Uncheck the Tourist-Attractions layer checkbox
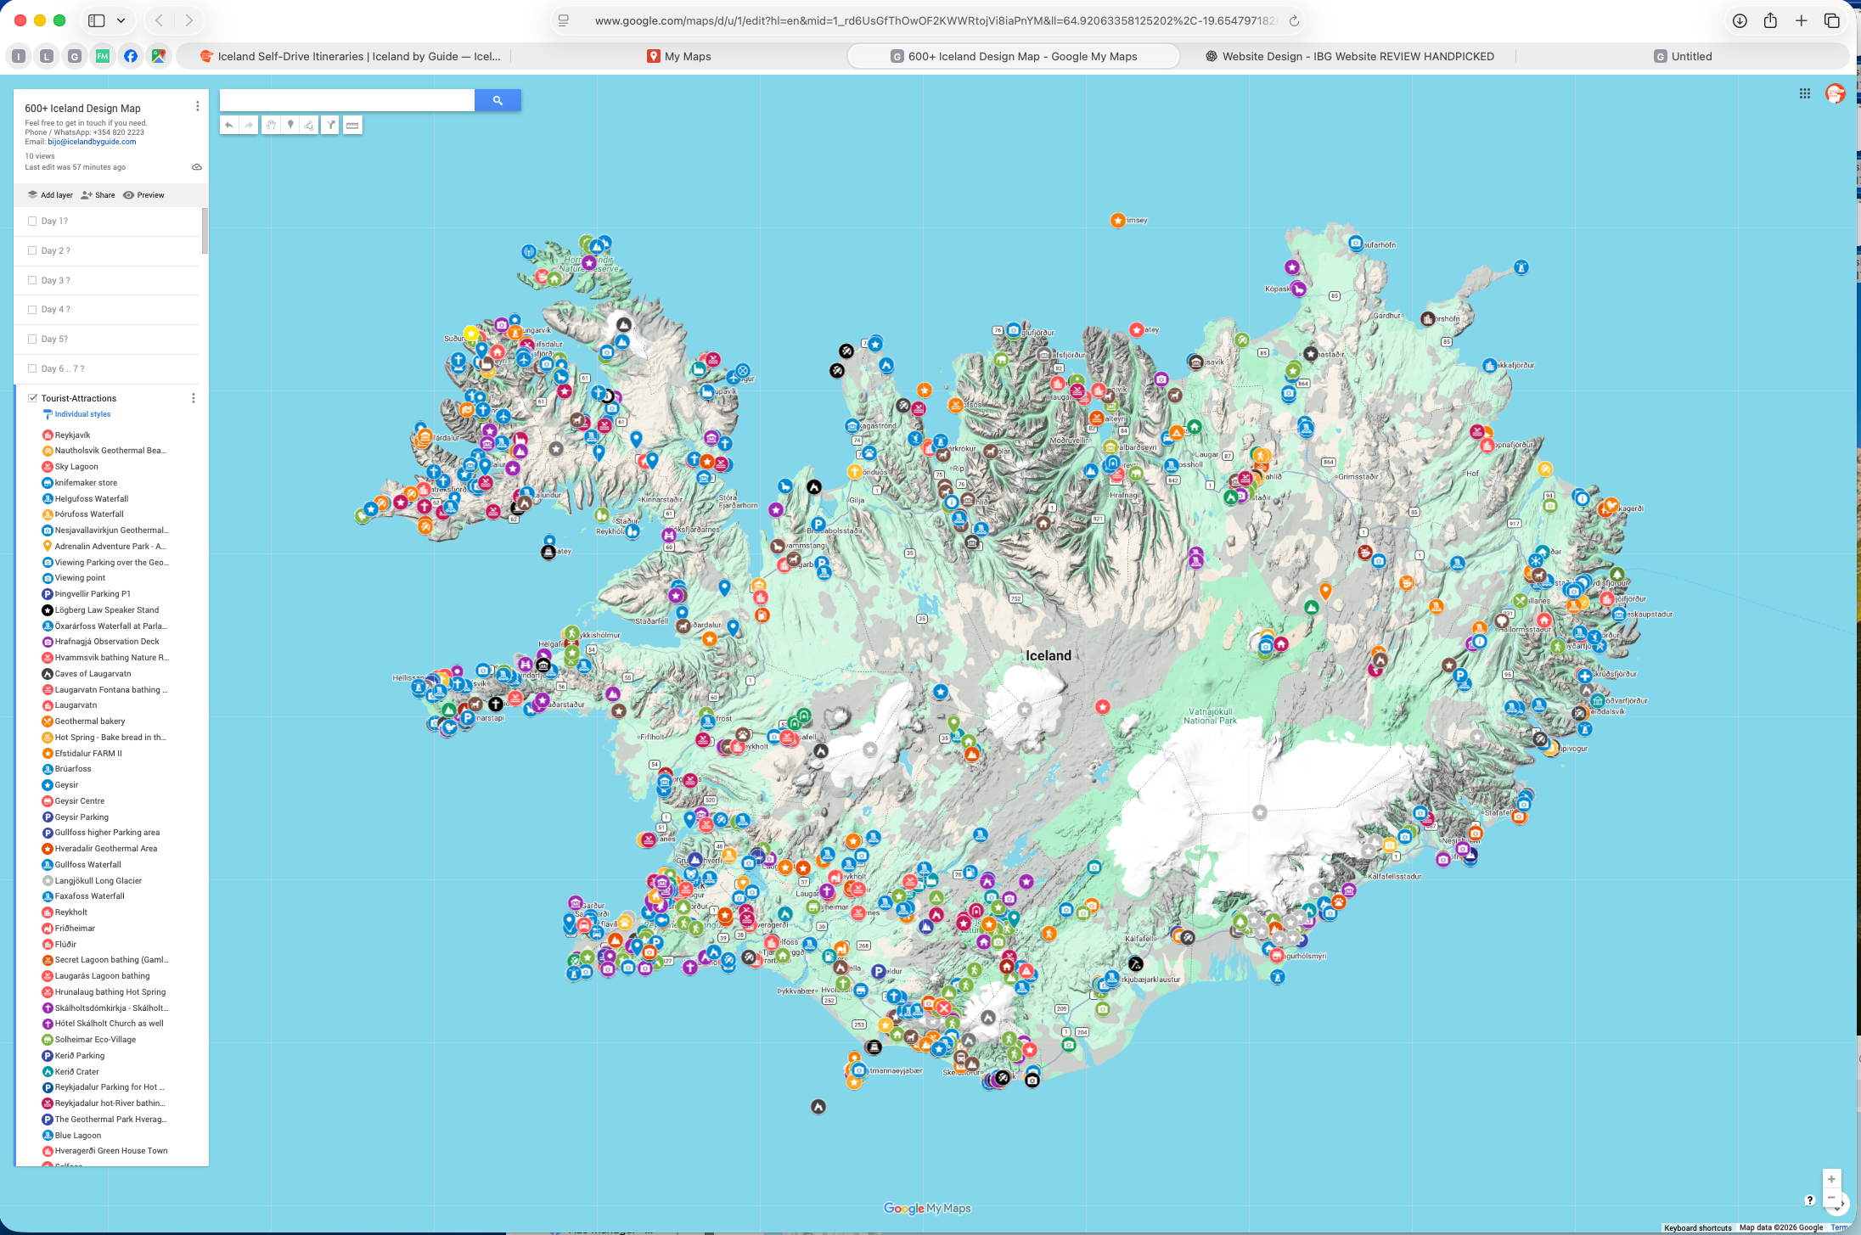Image resolution: width=1861 pixels, height=1235 pixels. tap(33, 398)
